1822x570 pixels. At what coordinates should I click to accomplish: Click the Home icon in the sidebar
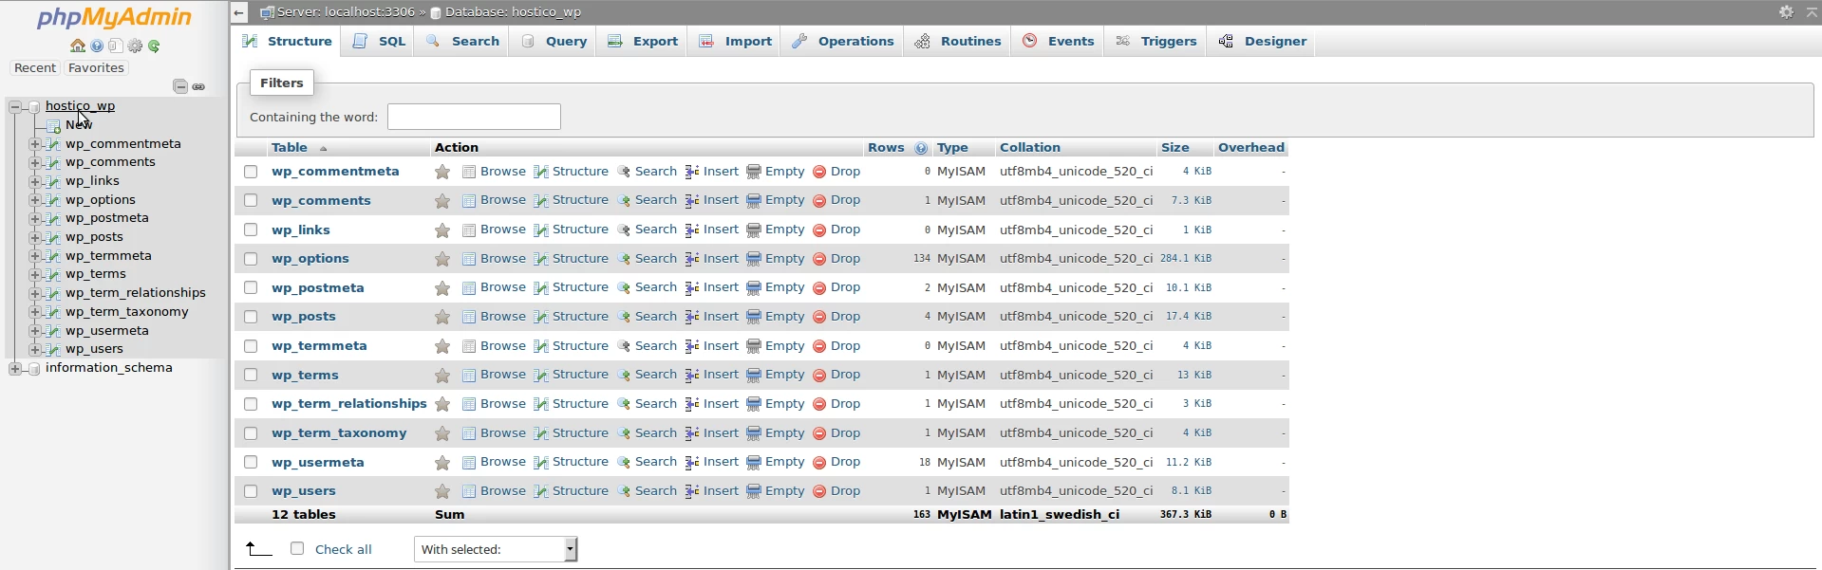pos(78,46)
